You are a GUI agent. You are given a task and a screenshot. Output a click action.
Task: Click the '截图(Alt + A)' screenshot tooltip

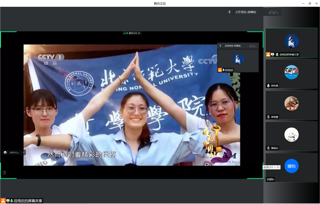[x=271, y=167]
